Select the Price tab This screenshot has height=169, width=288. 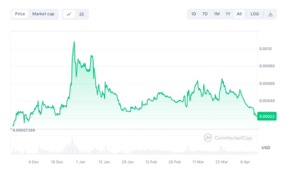pos(20,14)
